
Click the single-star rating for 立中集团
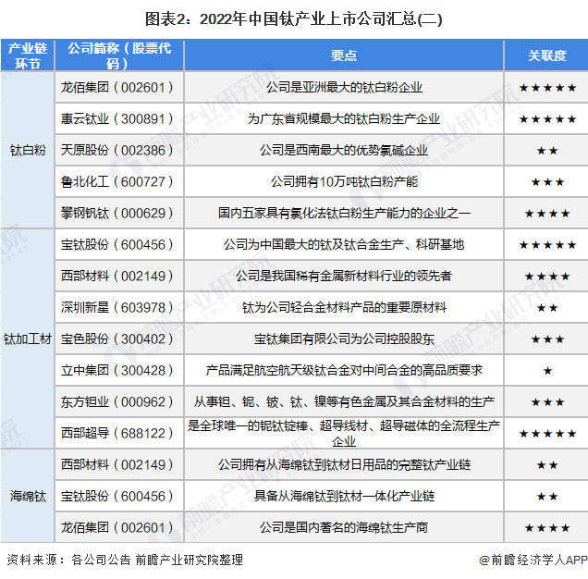[x=547, y=371]
